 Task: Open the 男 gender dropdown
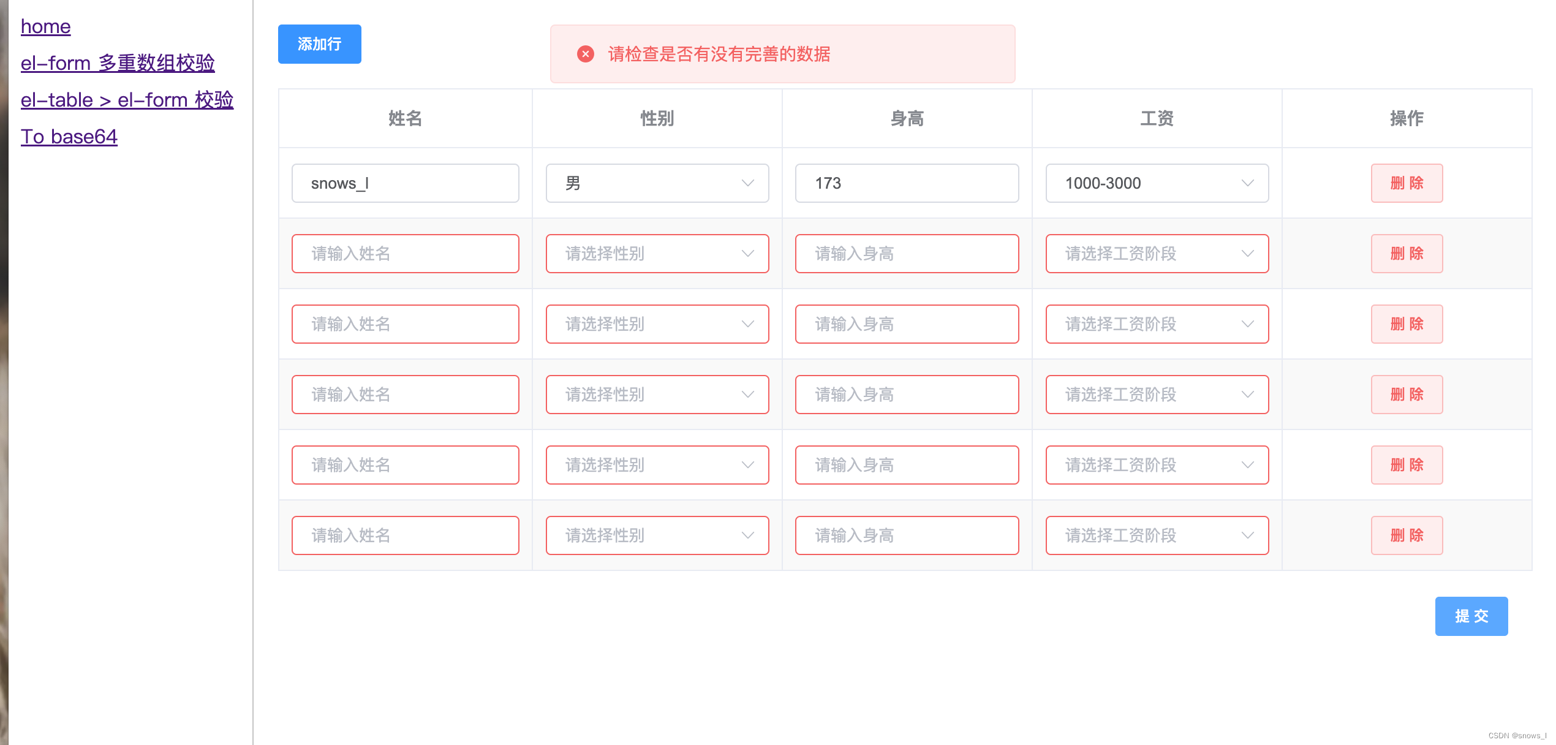tap(655, 183)
